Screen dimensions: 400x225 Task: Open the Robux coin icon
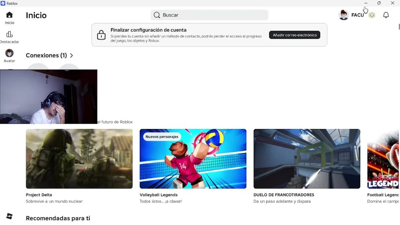tap(372, 15)
